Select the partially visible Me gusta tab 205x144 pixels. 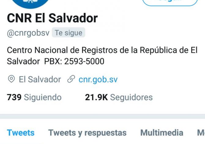(x=201, y=133)
